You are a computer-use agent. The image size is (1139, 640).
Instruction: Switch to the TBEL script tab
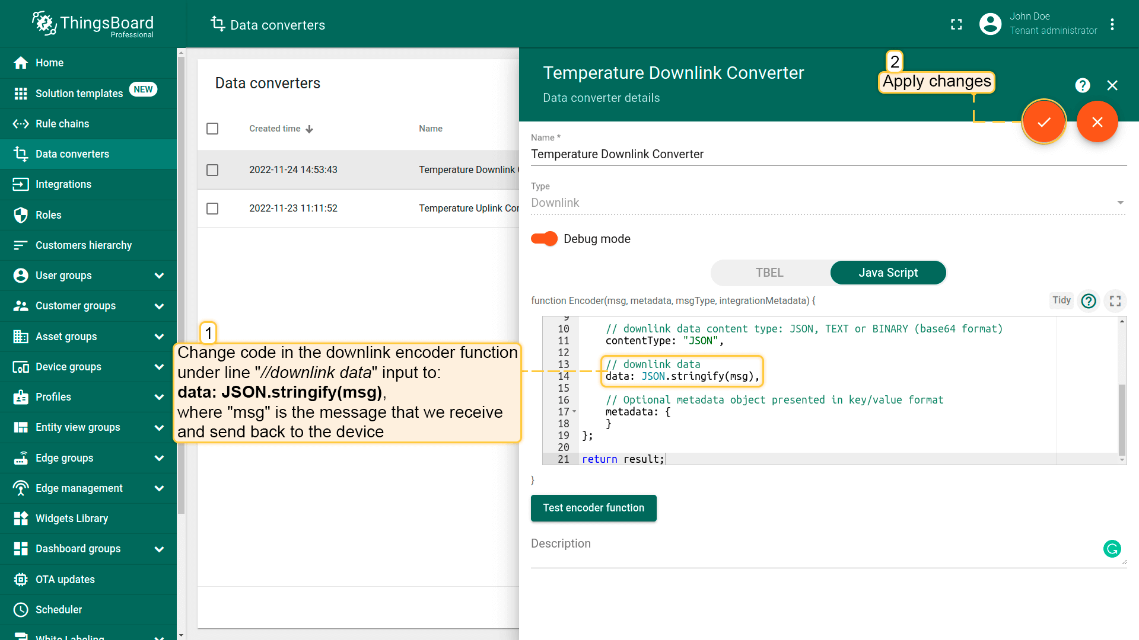click(x=769, y=273)
